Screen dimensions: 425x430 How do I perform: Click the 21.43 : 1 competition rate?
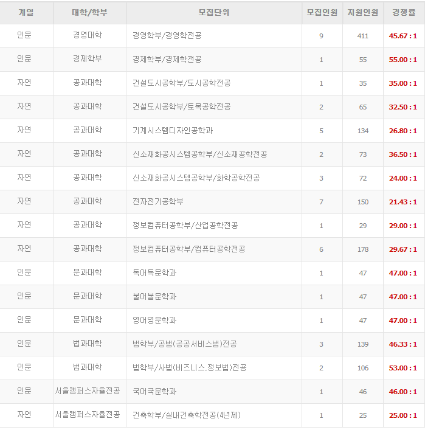[x=403, y=202]
